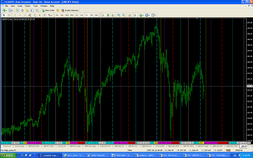Toggle the H4 timeframe button

point(82,15)
